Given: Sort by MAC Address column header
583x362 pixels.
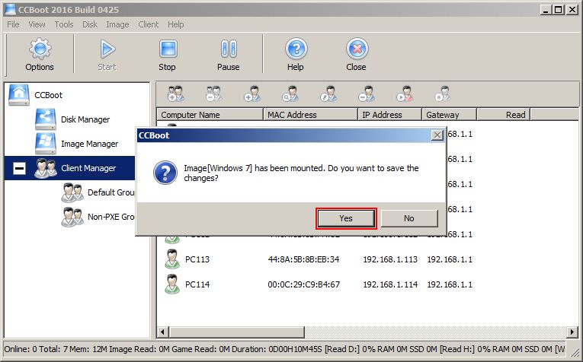Looking at the screenshot, I should 310,115.
